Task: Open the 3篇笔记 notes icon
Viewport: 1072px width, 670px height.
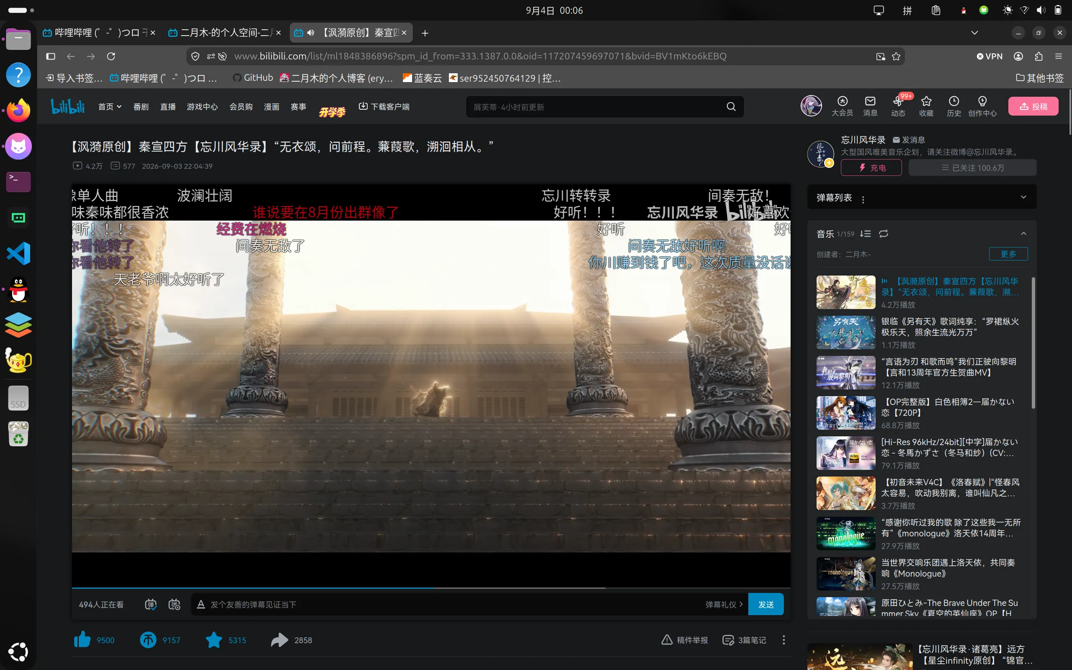Action: (x=728, y=640)
